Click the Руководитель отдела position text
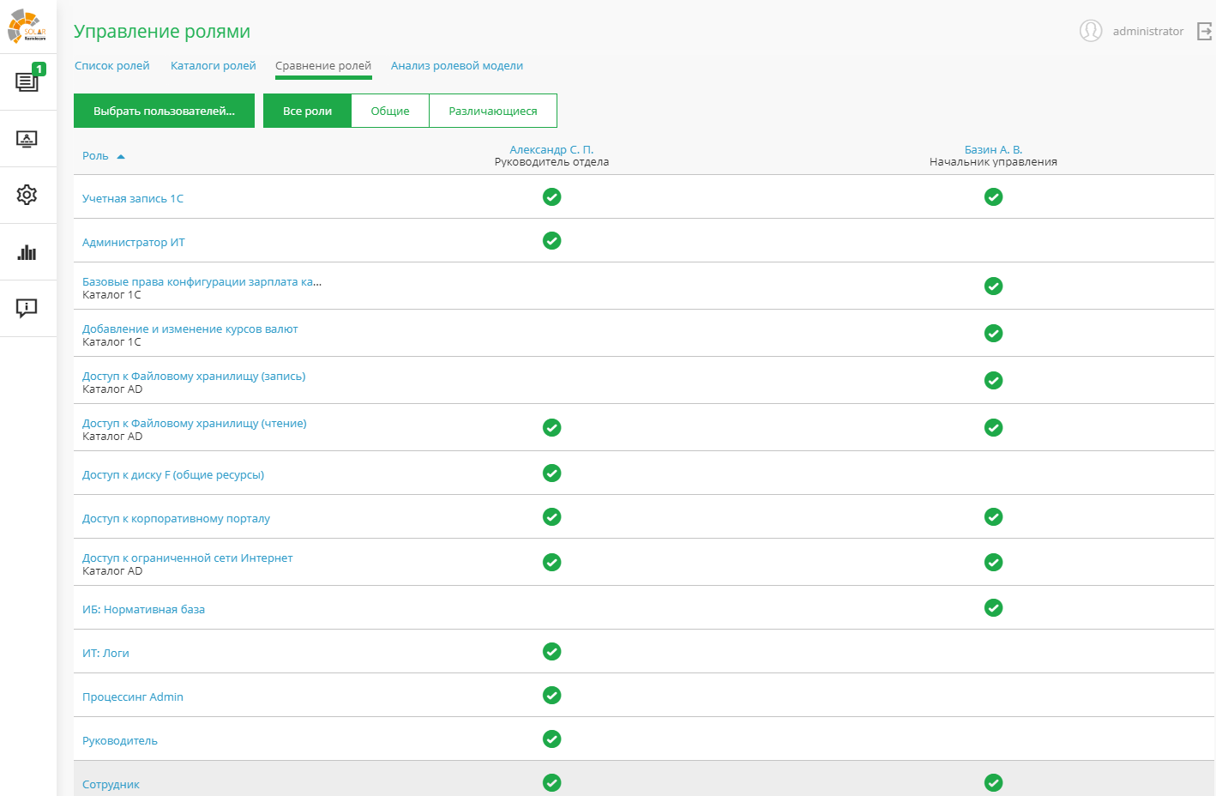 point(551,162)
